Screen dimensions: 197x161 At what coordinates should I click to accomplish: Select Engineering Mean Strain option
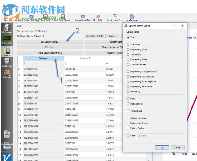click(128, 86)
